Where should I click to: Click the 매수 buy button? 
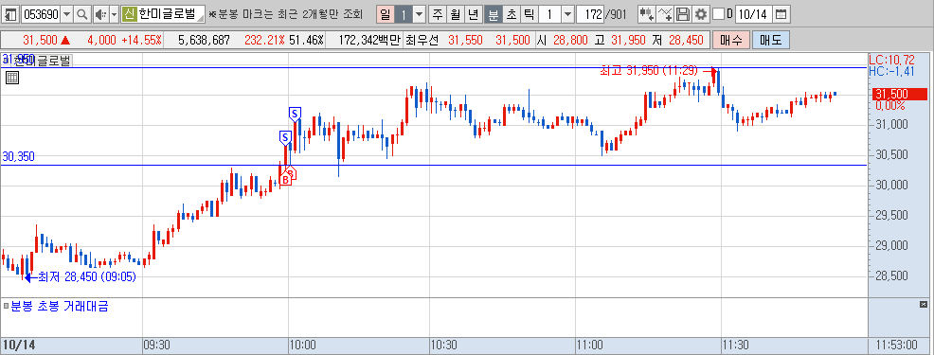[731, 41]
